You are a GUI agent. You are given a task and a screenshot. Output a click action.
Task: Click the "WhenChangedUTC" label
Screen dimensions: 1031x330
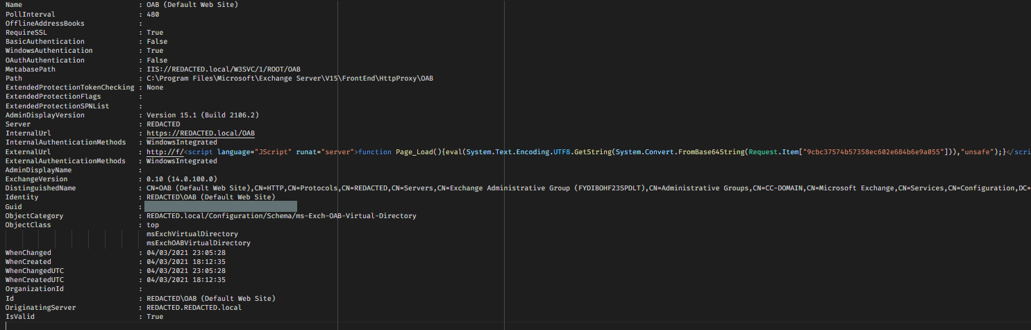pos(35,271)
